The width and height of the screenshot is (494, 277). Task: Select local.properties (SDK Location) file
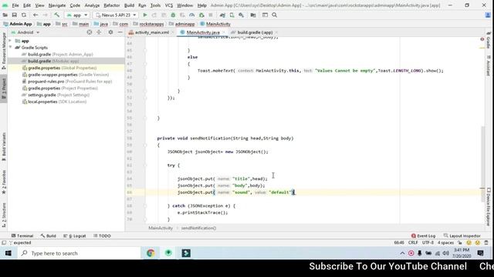pyautogui.click(x=54, y=102)
